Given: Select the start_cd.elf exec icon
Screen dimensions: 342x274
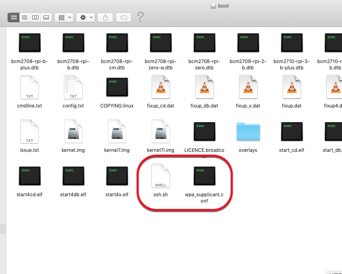Looking at the screenshot, I should coord(292,131).
